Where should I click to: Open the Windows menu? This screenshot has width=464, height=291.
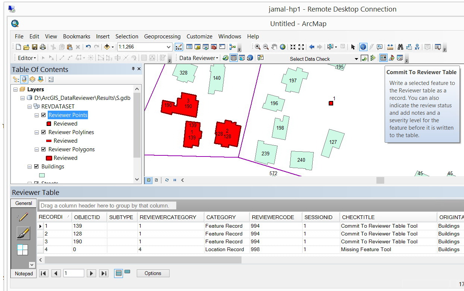[x=230, y=37]
